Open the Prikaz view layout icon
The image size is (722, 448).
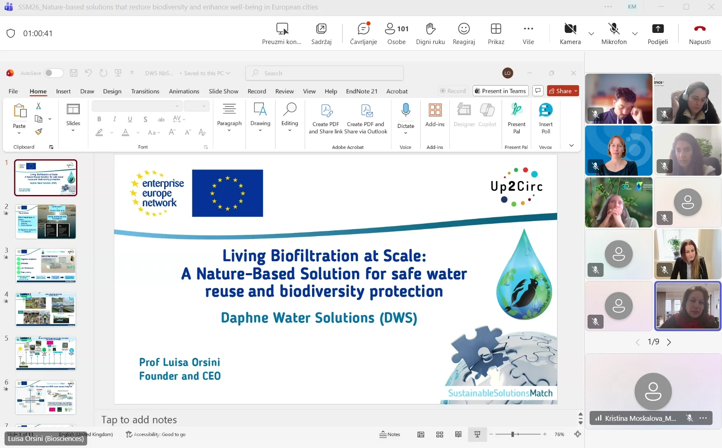(x=496, y=29)
